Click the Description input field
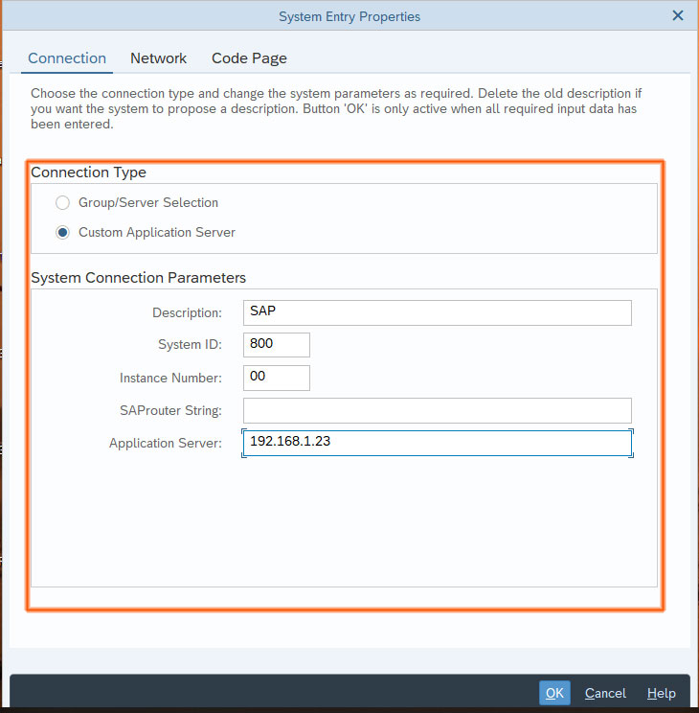Screen dimensions: 699x713 point(438,312)
